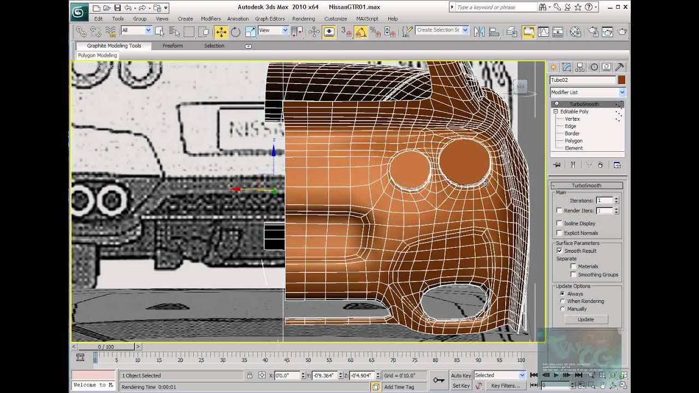
Task: Click Edit Named Selection Sets icon
Action: coord(407,32)
